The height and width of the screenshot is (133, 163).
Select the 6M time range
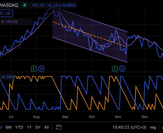(x=8, y=127)
